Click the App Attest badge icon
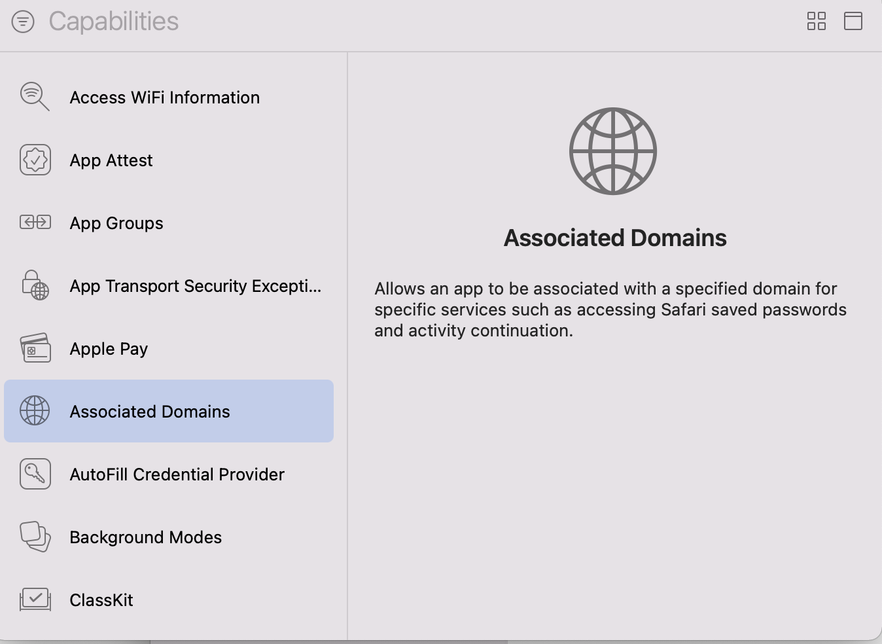Screen dimensions: 882x644 tap(35, 160)
